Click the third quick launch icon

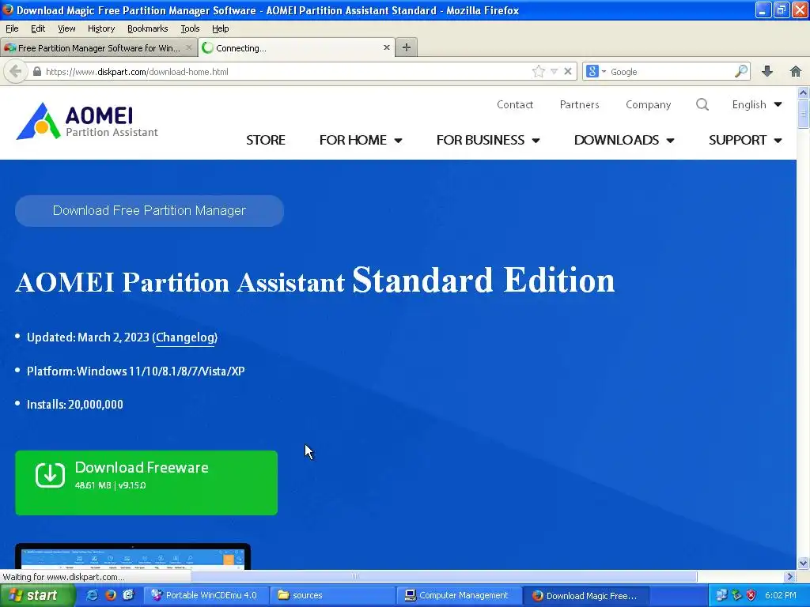click(x=129, y=595)
